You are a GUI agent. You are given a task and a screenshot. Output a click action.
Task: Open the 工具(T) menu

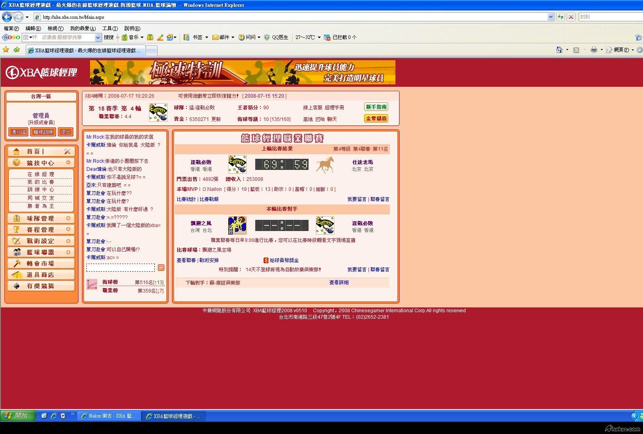(x=110, y=29)
